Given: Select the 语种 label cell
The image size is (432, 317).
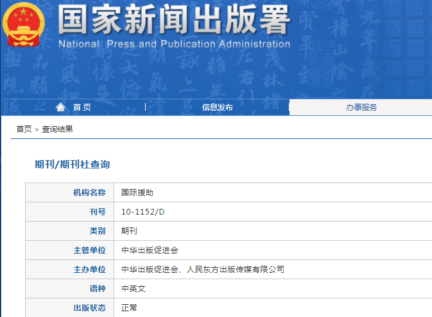Looking at the screenshot, I should (70, 289).
